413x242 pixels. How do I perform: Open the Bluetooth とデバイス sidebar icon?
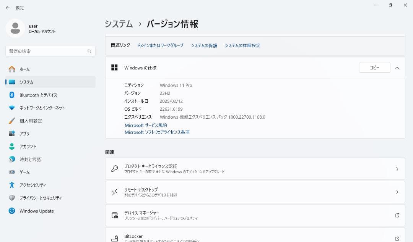[12, 95]
